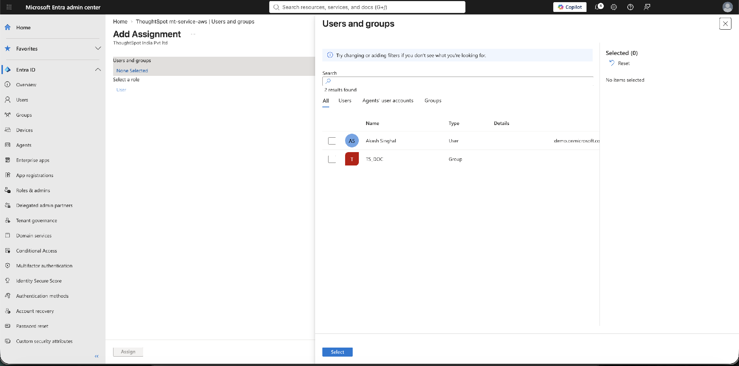The width and height of the screenshot is (739, 366).
Task: Click Home in the breadcrumb
Action: (120, 22)
